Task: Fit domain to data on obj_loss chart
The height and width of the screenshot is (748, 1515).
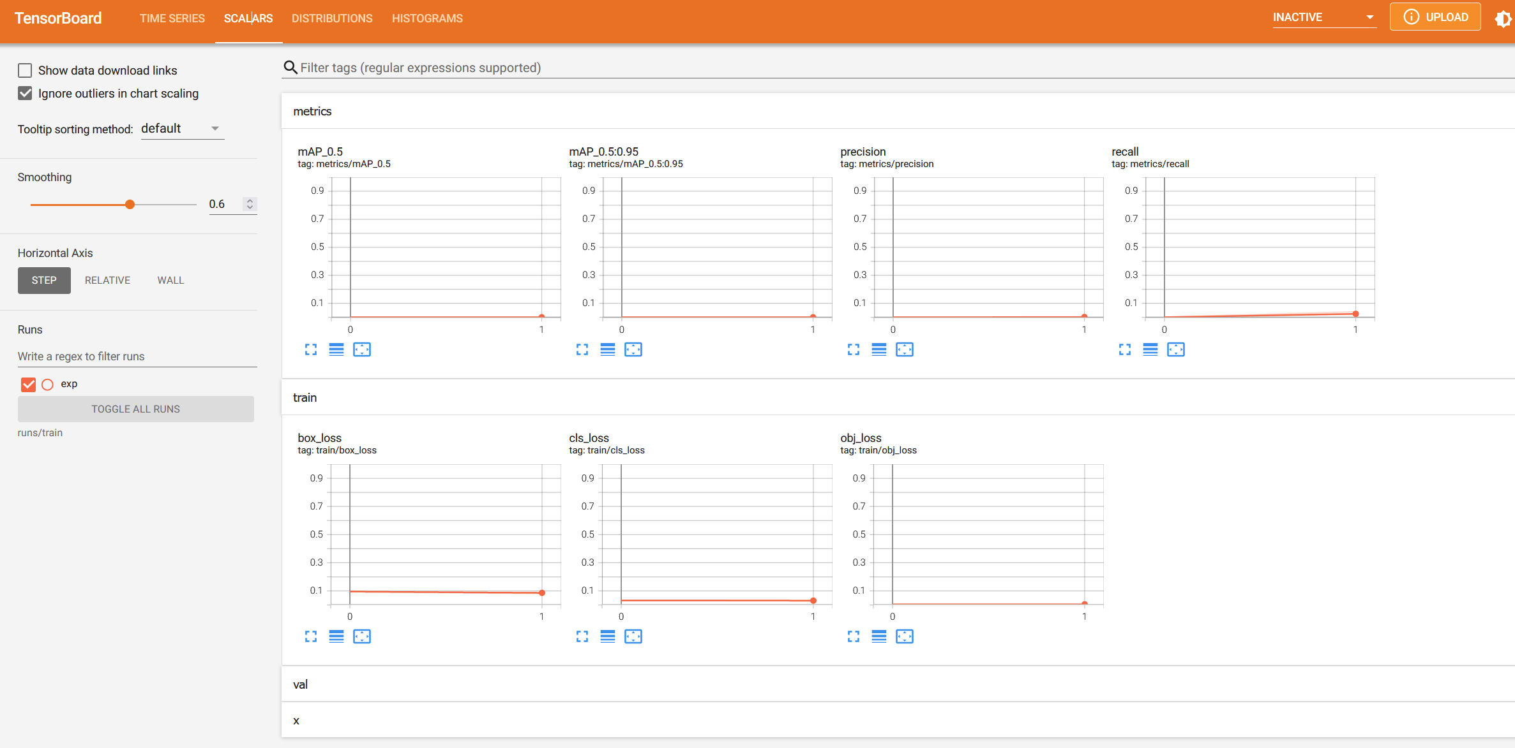Action: tap(905, 636)
